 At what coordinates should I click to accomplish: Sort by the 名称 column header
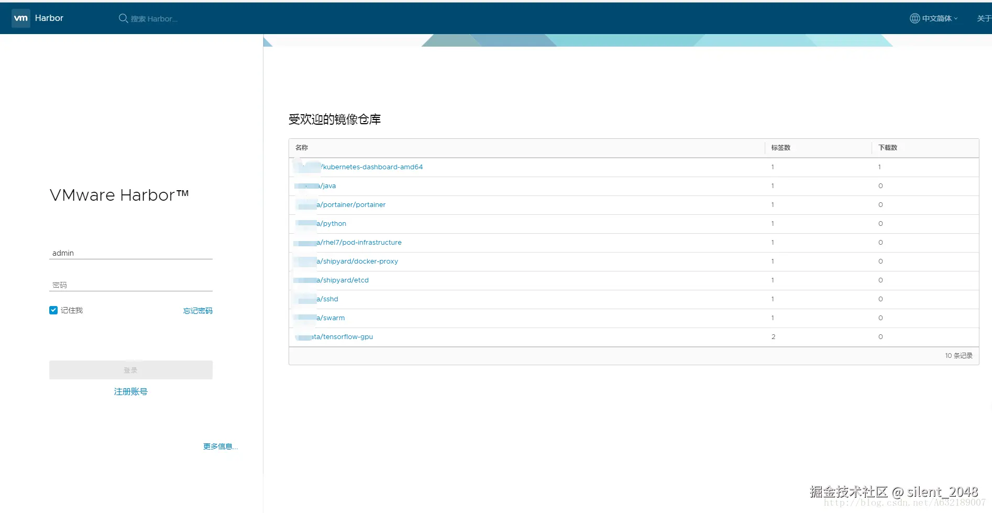coord(302,148)
